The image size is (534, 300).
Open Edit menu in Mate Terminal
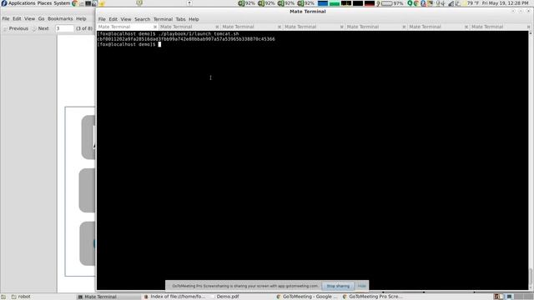113,19
